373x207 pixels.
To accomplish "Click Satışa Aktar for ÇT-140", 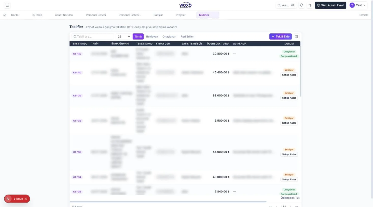I will pyautogui.click(x=289, y=75).
